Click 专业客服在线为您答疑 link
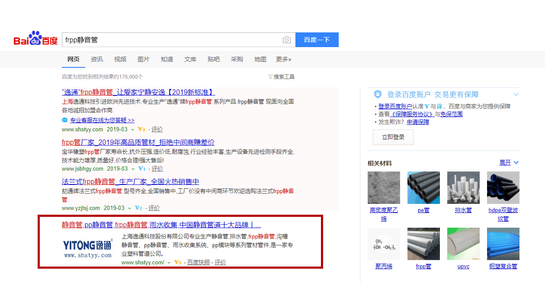This screenshot has height=308, width=545. 102,120
